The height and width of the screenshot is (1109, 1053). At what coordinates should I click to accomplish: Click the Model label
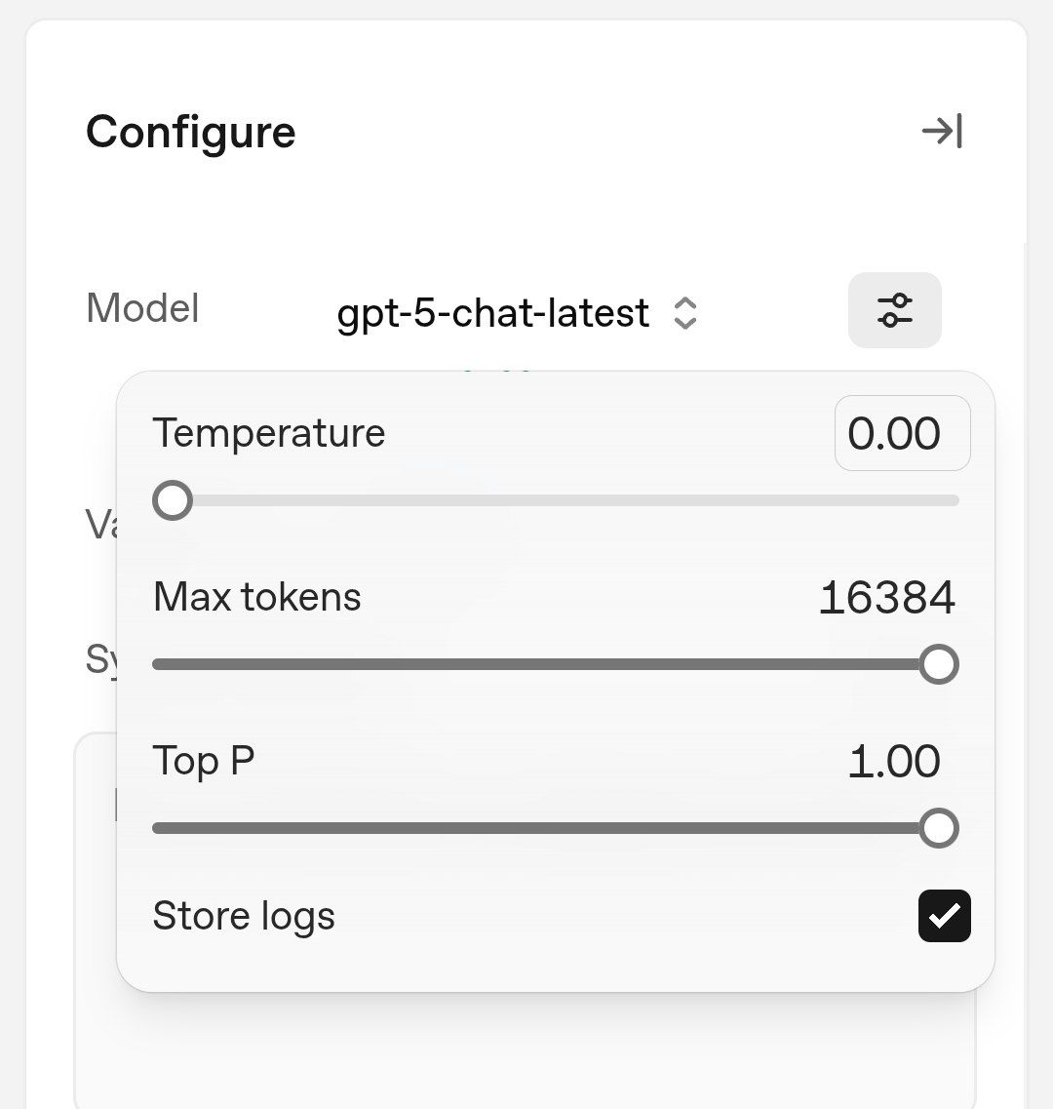pyautogui.click(x=143, y=308)
